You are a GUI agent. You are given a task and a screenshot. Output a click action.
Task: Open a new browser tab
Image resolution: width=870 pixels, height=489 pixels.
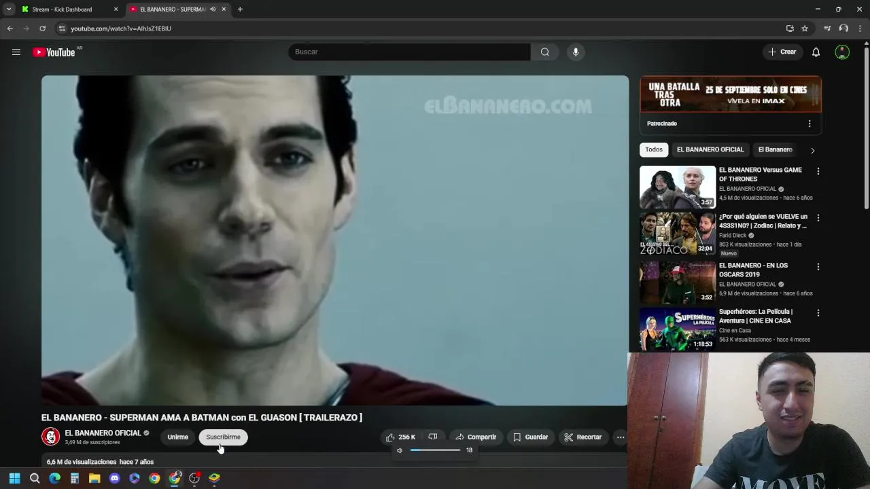click(240, 10)
